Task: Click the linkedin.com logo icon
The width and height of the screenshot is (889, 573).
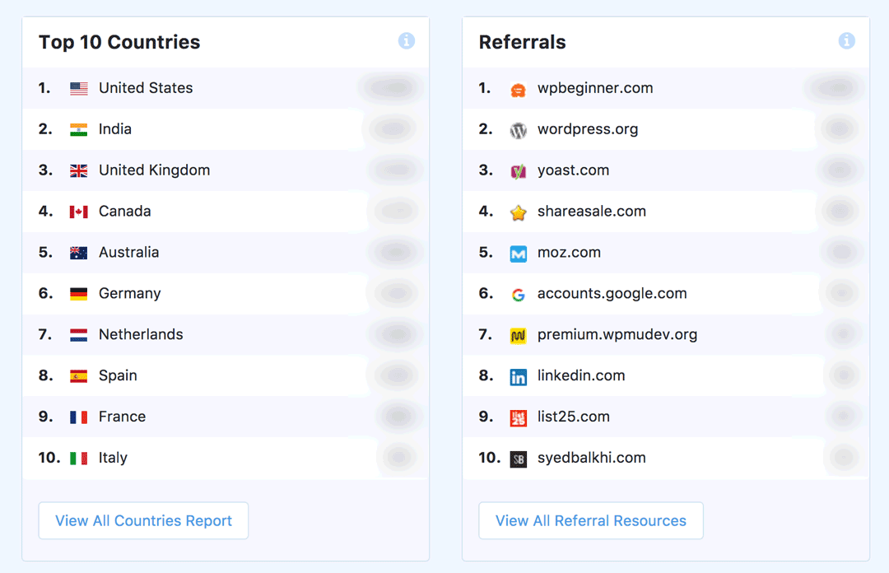Action: [519, 377]
